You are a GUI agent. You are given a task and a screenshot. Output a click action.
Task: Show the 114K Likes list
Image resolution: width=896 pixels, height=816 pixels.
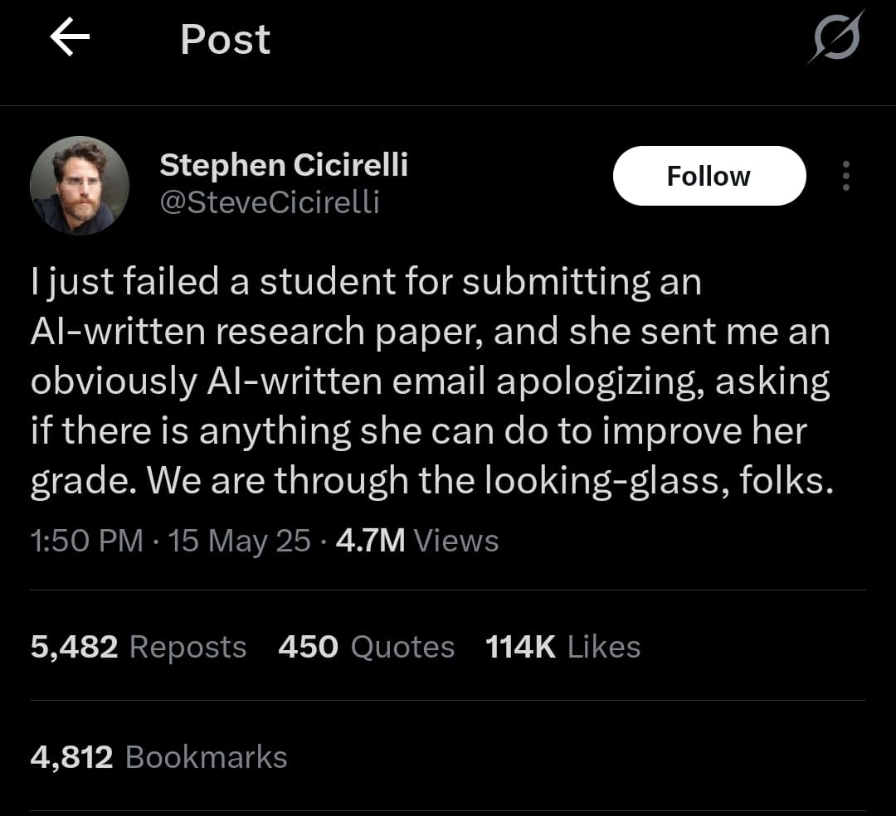562,647
